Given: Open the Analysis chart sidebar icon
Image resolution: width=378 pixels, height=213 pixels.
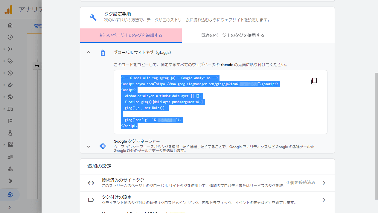Looking at the screenshot, I should click(x=10, y=145).
